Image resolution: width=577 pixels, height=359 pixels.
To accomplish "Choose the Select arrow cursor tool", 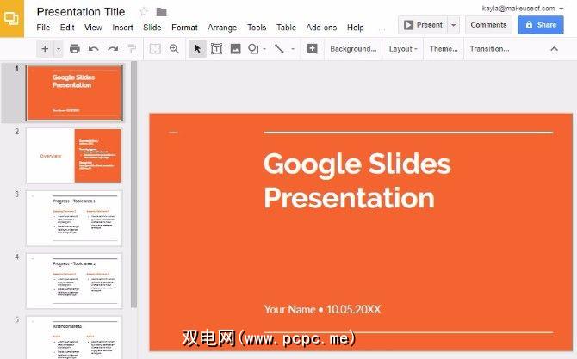I will click(197, 48).
